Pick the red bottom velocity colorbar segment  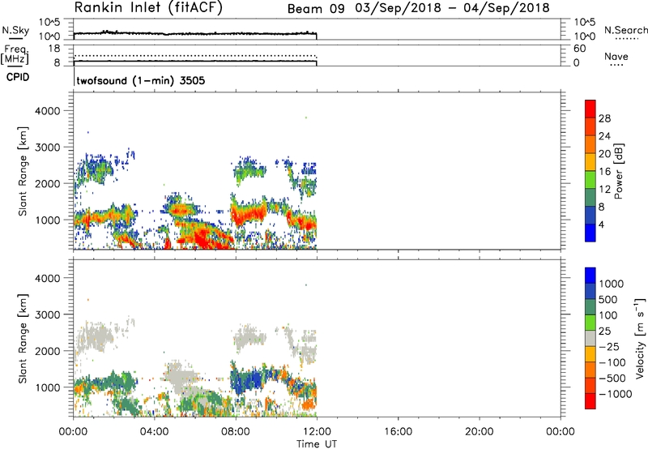click(590, 401)
